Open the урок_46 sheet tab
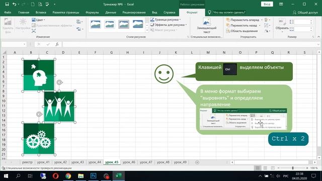 click(129, 162)
